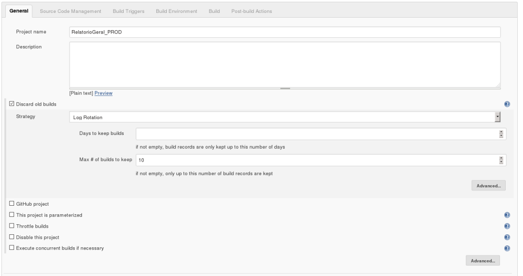The width and height of the screenshot is (523, 276).
Task: Open help for This project is parameterized
Action: coord(507,215)
